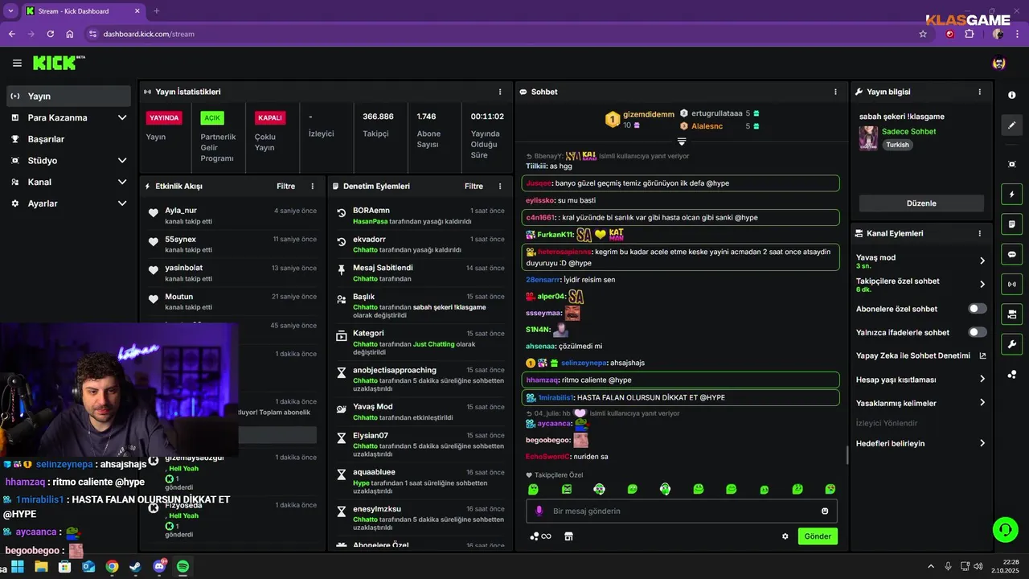Screen dimensions: 1029x579
Task: Open Hesap yaşı kısıtlaması arrow
Action: pyautogui.click(x=982, y=379)
